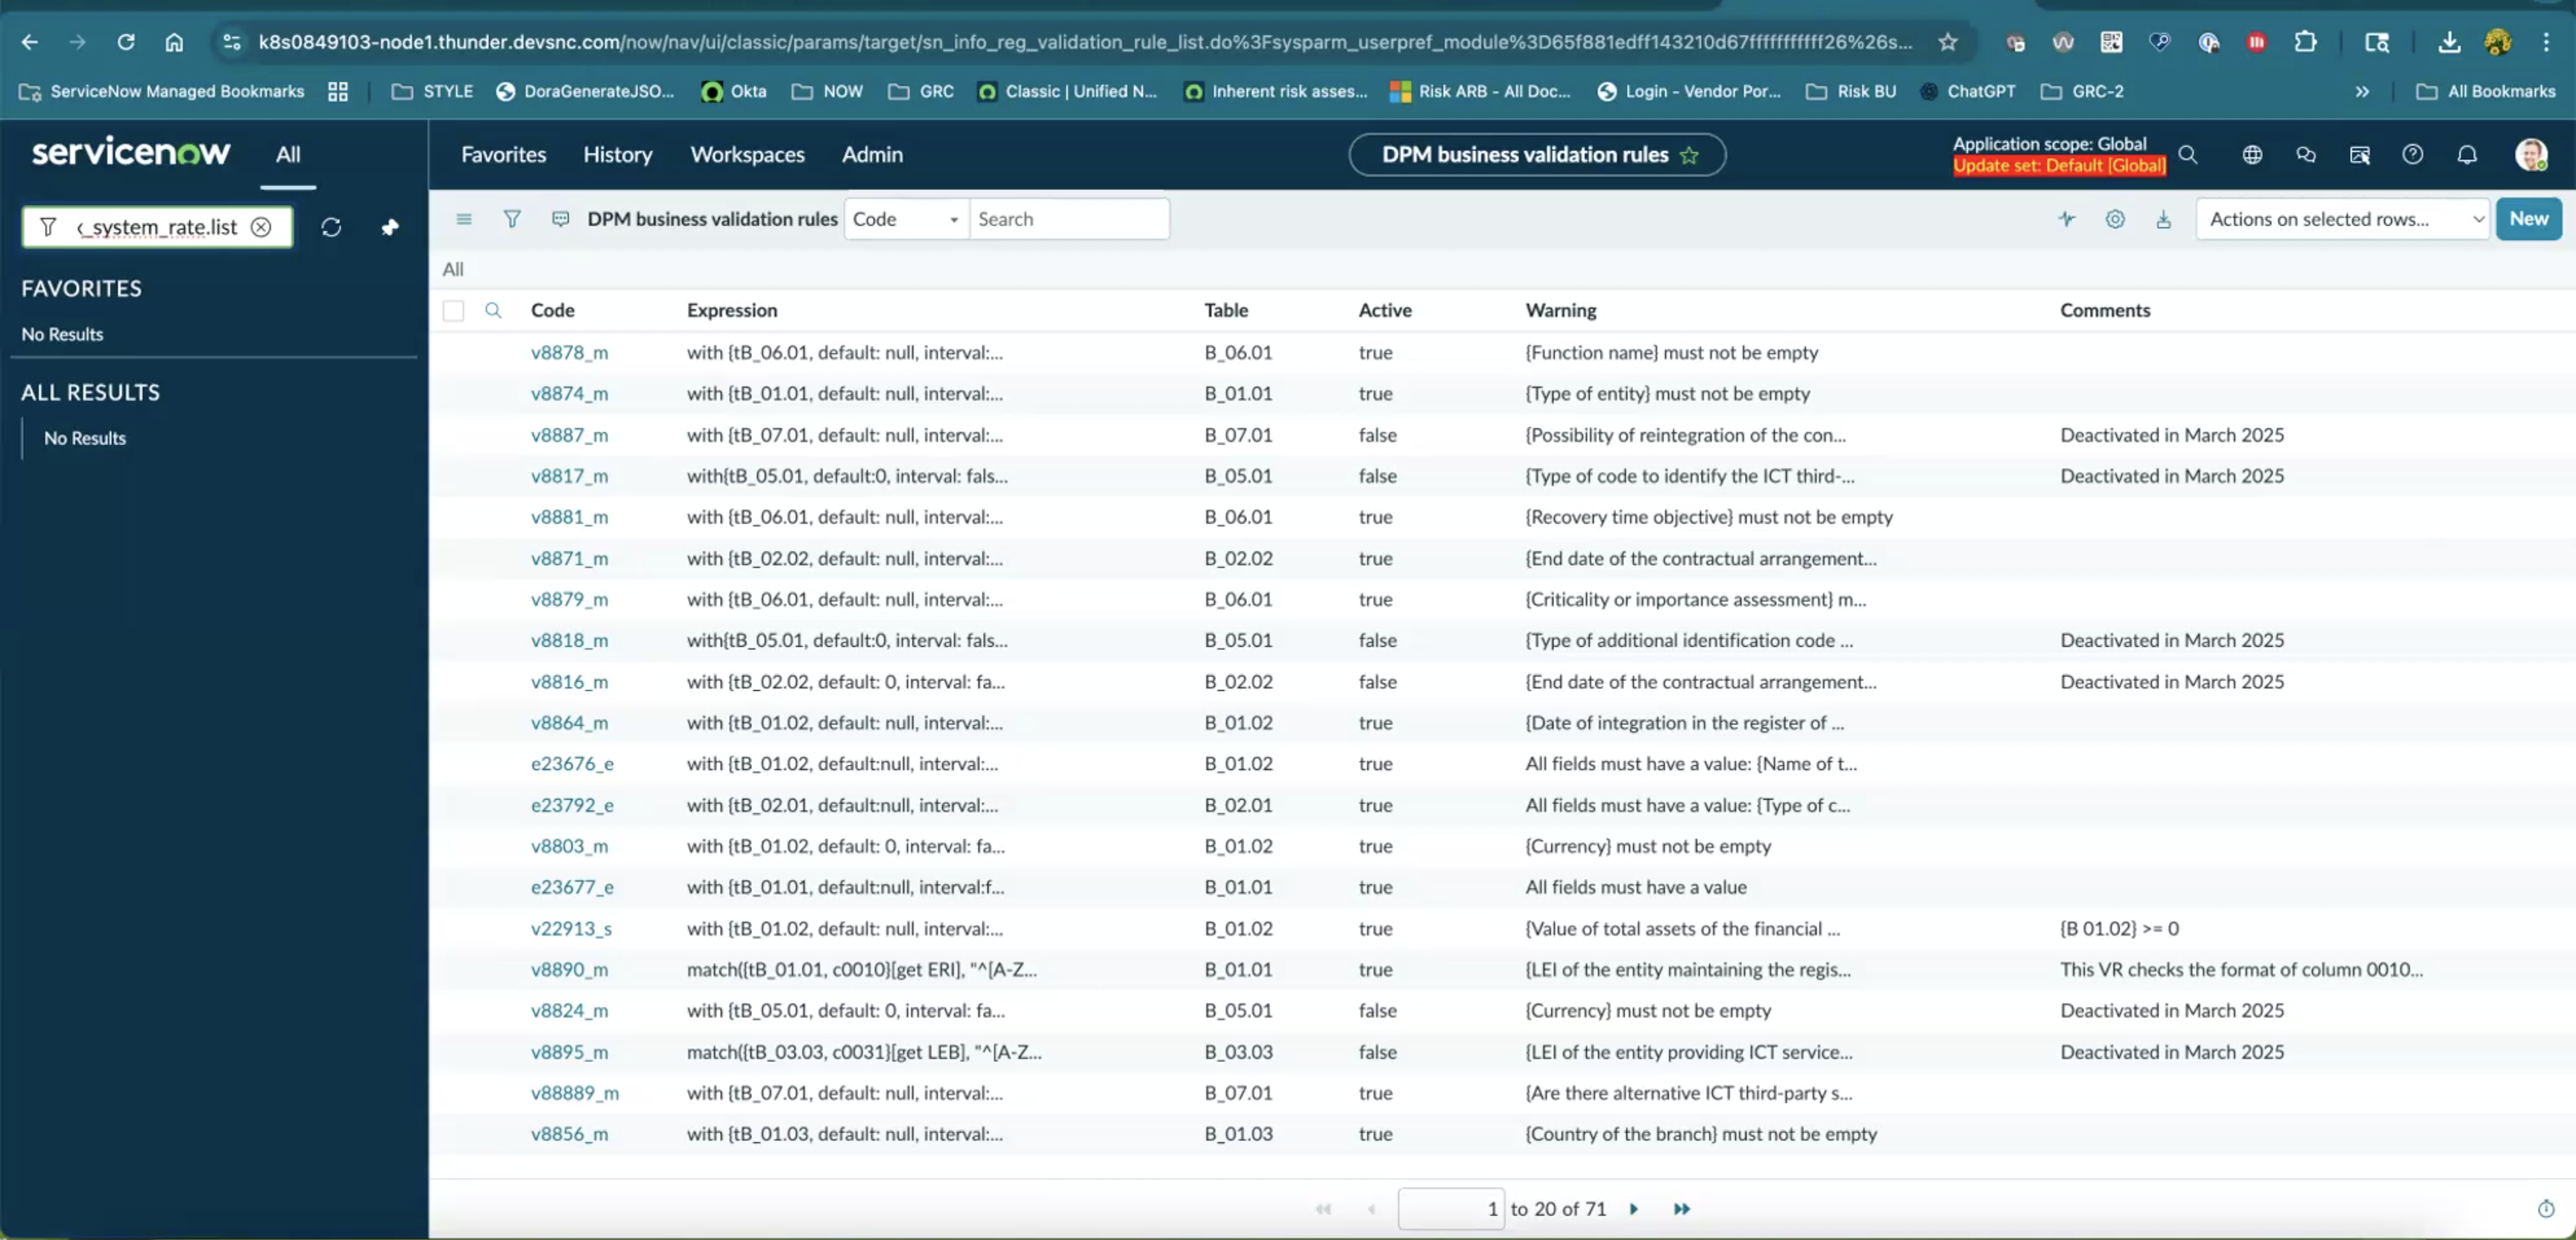The image size is (2576, 1240).
Task: Jump to last page of list
Action: [1682, 1209]
